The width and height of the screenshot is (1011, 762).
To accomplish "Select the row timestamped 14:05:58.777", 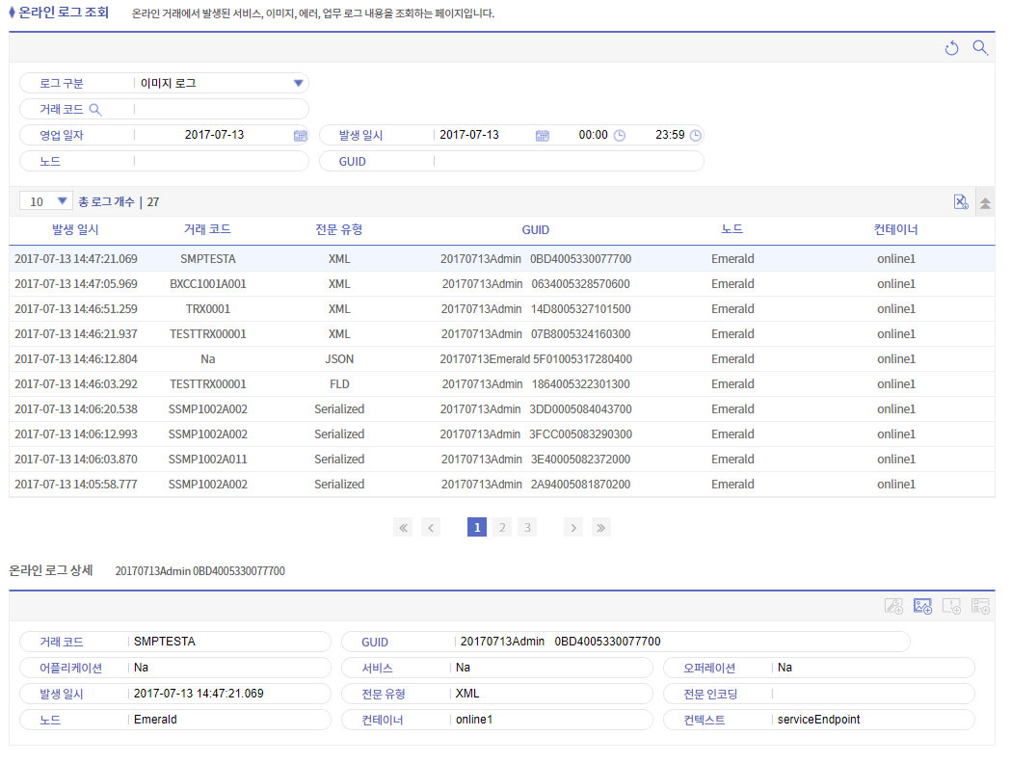I will point(501,485).
